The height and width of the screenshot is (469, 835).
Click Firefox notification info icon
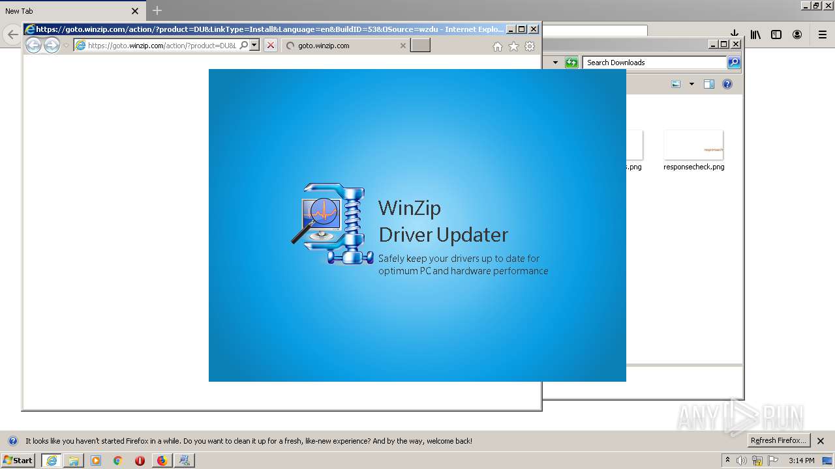point(12,441)
